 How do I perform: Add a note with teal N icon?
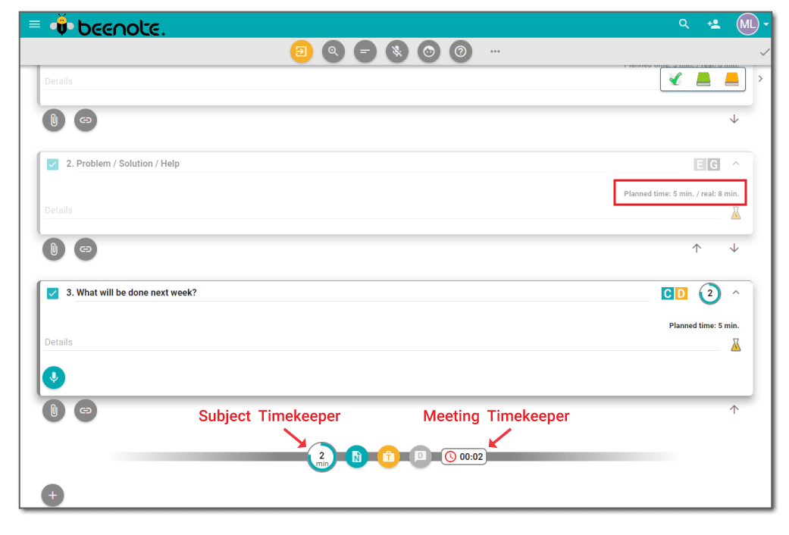coord(357,457)
